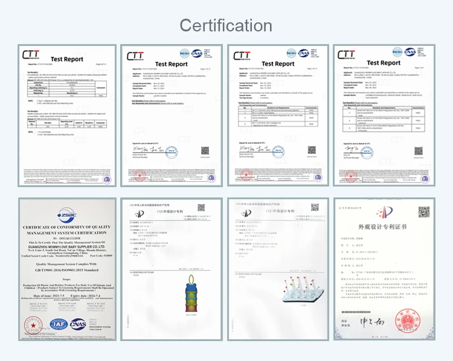
Task: Click the CTT logo on Tony Ye's Test Report
Action: [347, 54]
